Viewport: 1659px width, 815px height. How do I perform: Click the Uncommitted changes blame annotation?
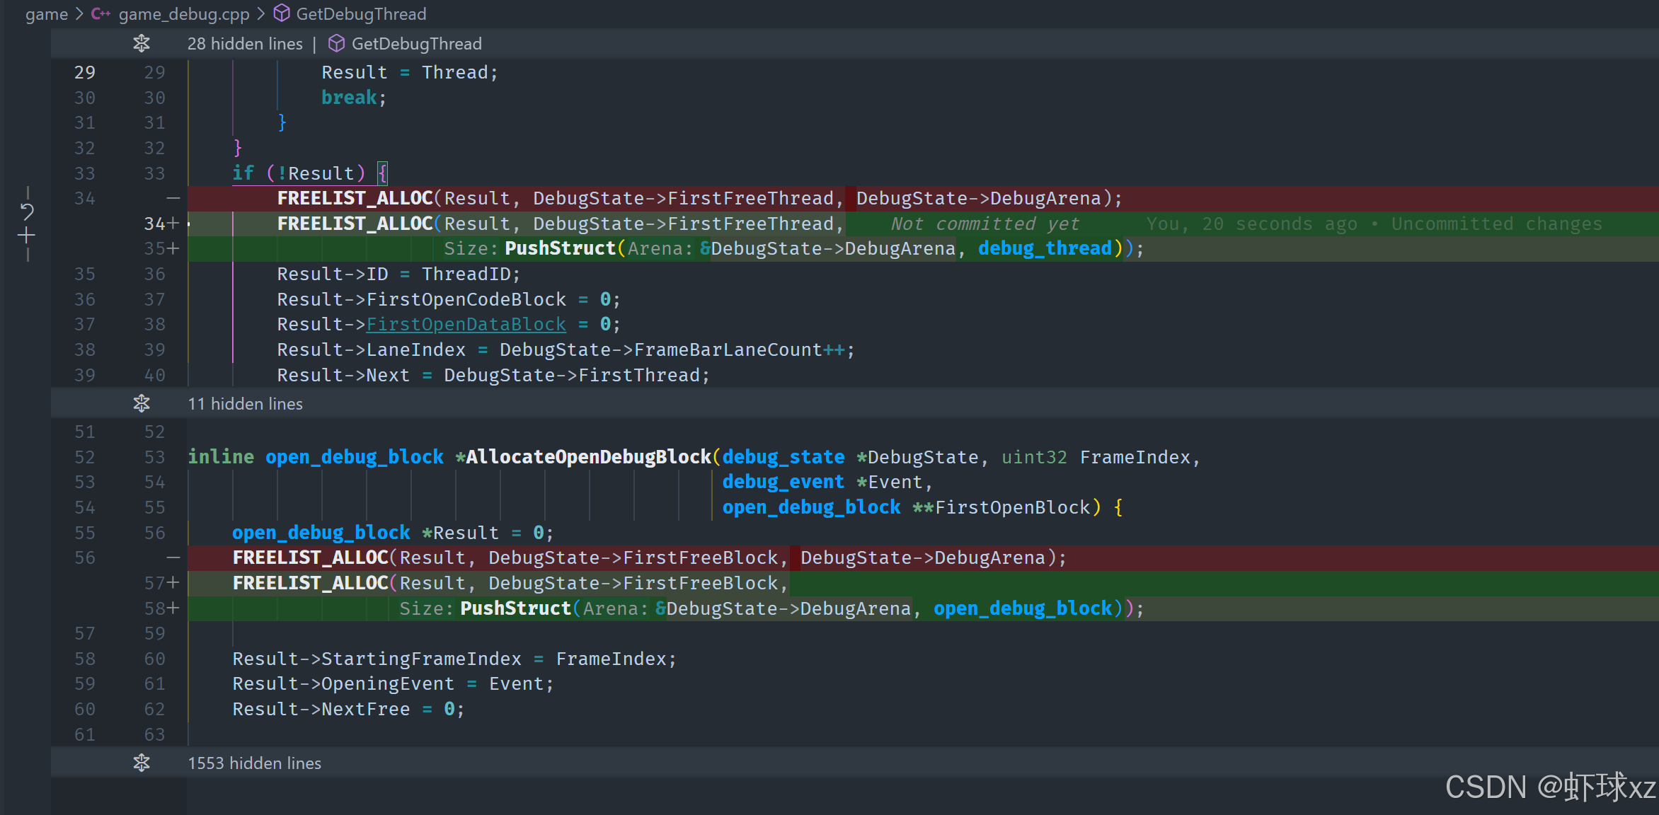coord(1496,224)
